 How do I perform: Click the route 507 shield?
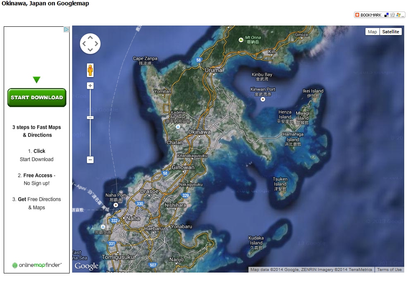tap(153, 265)
